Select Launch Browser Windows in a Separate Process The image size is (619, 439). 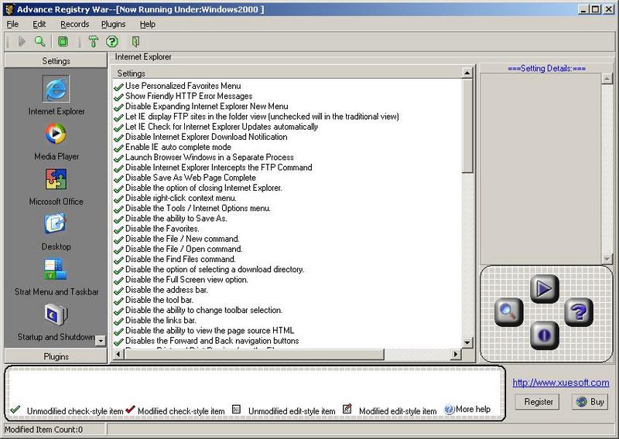(x=210, y=158)
